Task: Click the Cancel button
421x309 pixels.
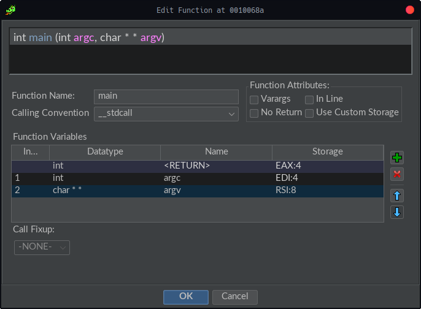Action: pyautogui.click(x=235, y=297)
